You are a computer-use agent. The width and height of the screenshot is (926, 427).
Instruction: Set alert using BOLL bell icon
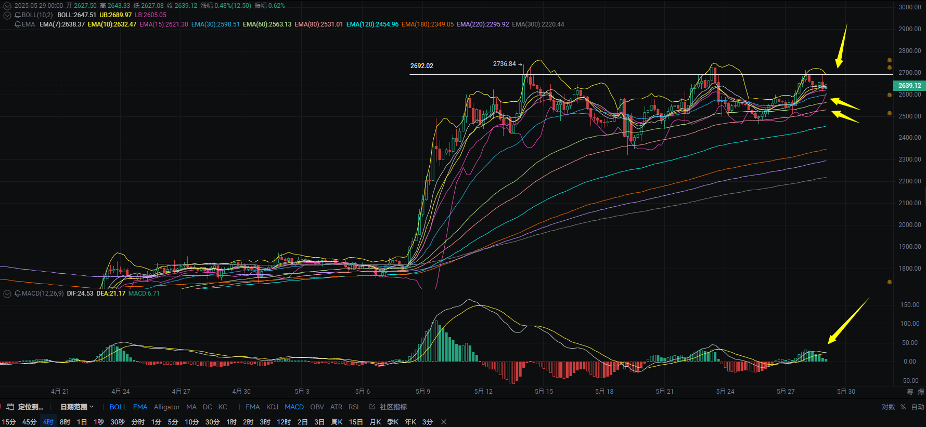coord(18,15)
